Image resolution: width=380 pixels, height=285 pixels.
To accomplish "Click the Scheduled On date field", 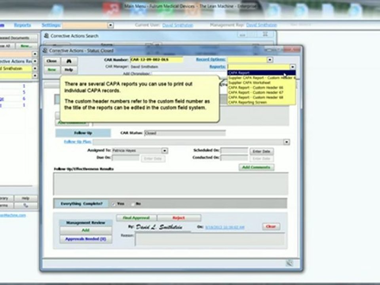I will point(234,151).
